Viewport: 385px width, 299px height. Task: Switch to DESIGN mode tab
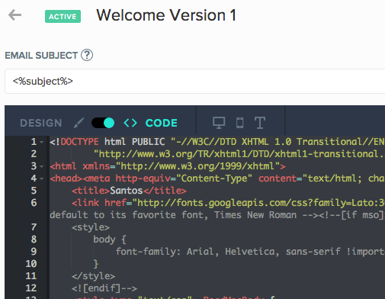[x=41, y=123]
